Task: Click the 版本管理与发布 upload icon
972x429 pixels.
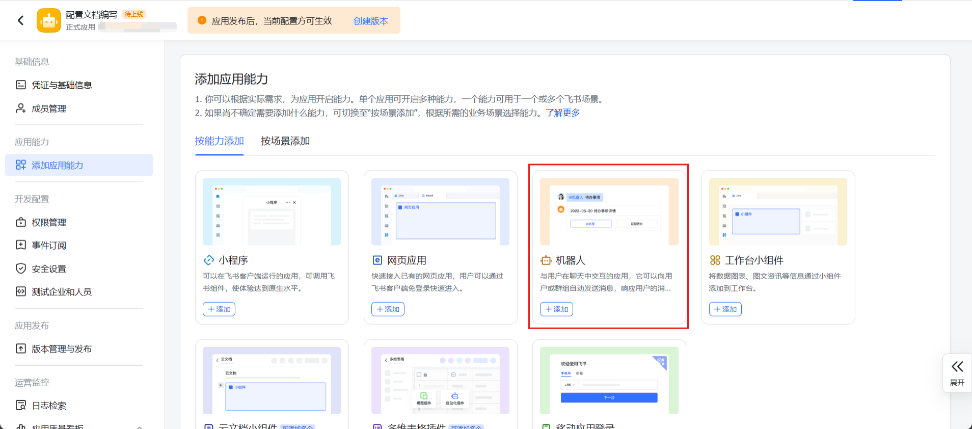Action: point(21,348)
